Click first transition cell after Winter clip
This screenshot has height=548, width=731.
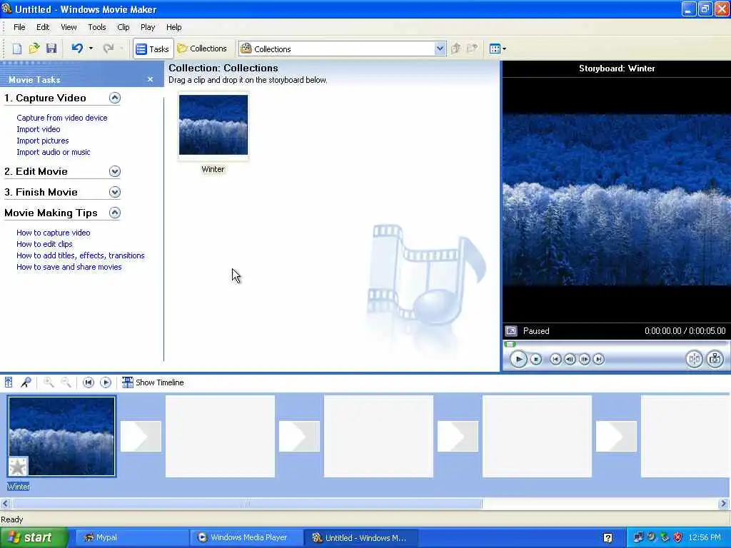pyautogui.click(x=141, y=436)
